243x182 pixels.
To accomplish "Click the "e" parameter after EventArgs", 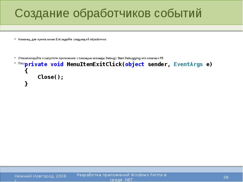I will [207, 64].
